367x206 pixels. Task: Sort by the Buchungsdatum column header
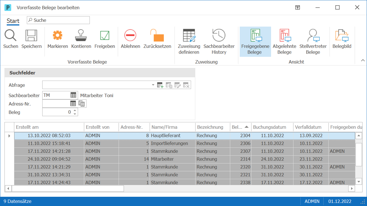click(272, 127)
